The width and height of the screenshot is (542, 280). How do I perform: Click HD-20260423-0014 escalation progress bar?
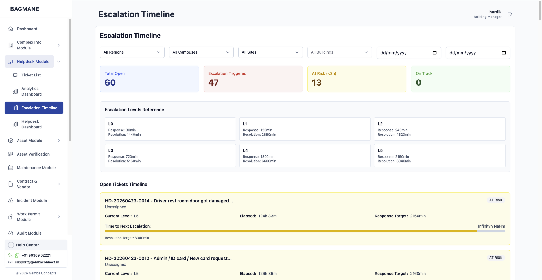tap(305, 231)
